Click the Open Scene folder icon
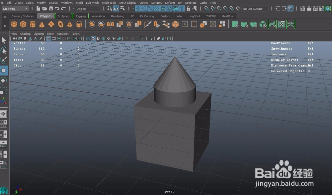 pyautogui.click(x=44, y=8)
